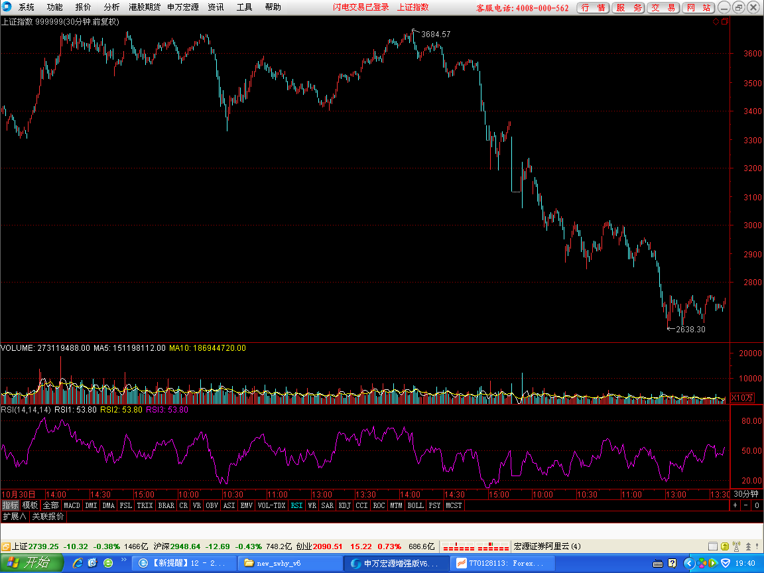Switch indicator to VOL-TDX
The width and height of the screenshot is (764, 573).
[271, 505]
